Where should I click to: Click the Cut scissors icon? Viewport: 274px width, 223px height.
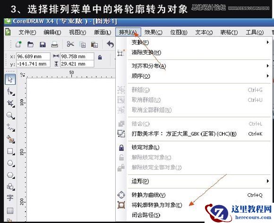click(70, 44)
